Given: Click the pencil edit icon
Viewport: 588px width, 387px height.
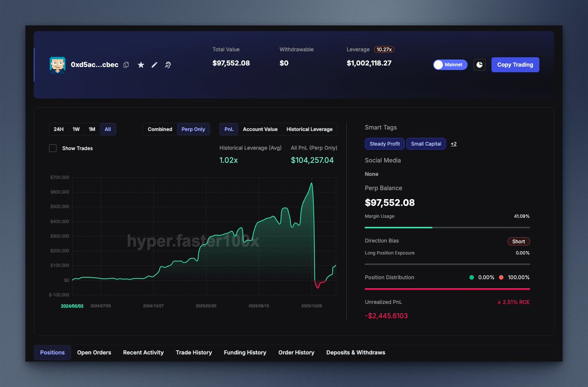Looking at the screenshot, I should coord(154,65).
